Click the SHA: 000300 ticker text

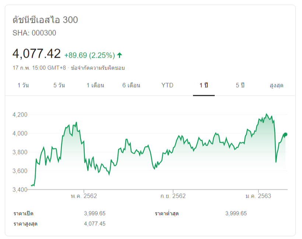pyautogui.click(x=34, y=33)
